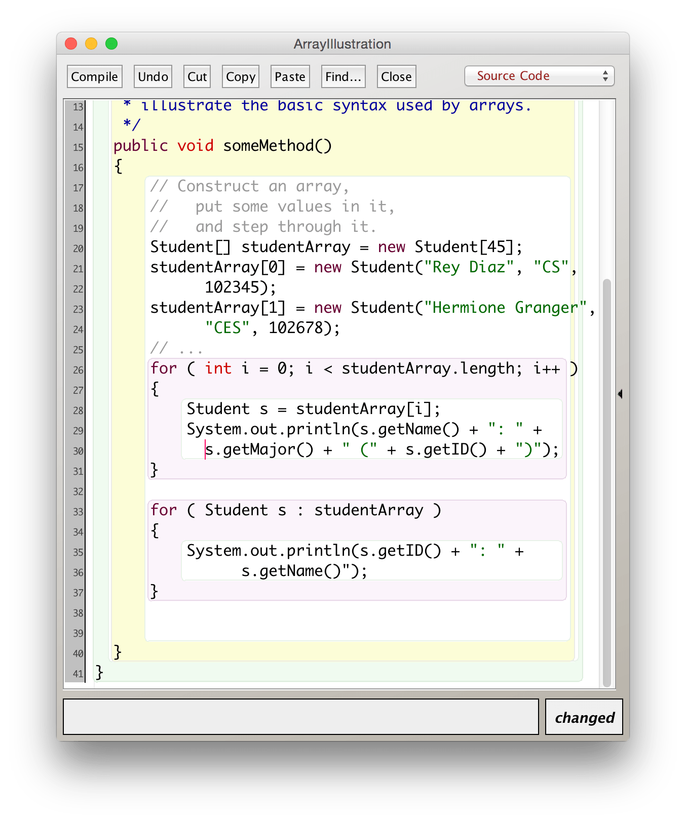686x822 pixels.
Task: Click 's.getMajor()' on line 30
Action: tap(259, 449)
